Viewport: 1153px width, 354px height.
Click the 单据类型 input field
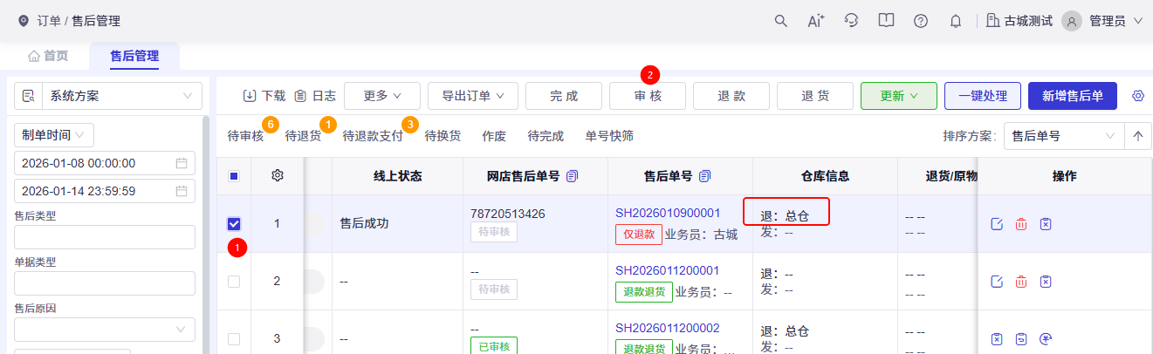tap(105, 283)
